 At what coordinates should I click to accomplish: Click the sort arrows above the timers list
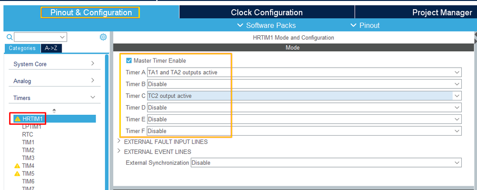tap(54, 111)
